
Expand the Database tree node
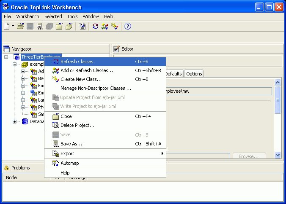(x=14, y=121)
